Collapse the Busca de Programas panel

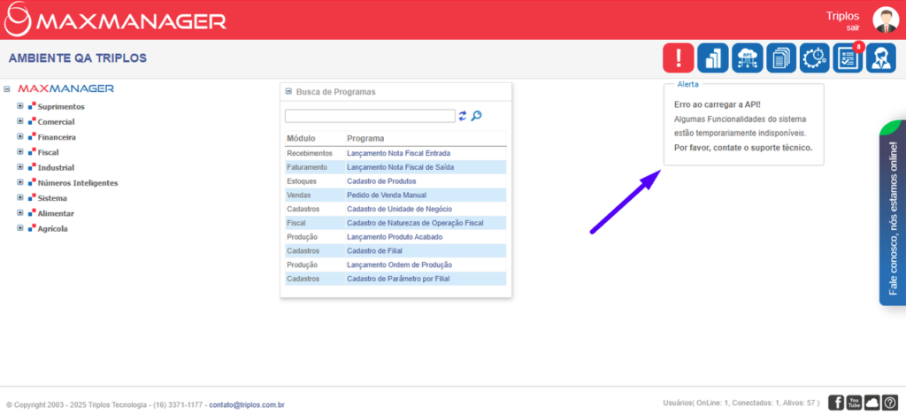click(288, 91)
